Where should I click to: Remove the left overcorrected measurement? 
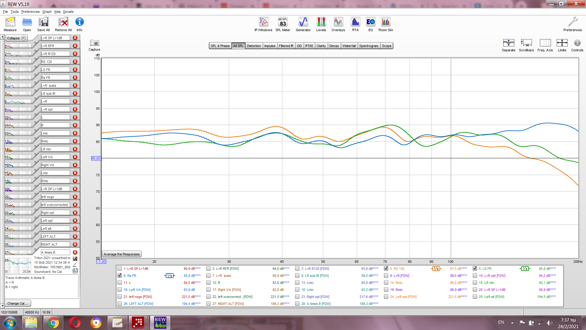point(75,205)
